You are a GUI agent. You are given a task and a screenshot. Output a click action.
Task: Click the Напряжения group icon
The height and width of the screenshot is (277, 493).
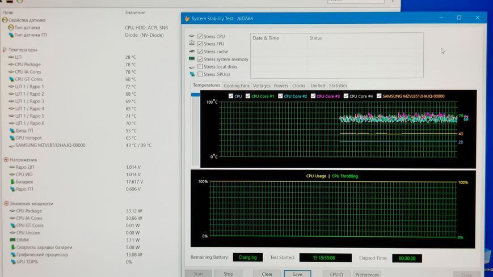click(x=6, y=160)
